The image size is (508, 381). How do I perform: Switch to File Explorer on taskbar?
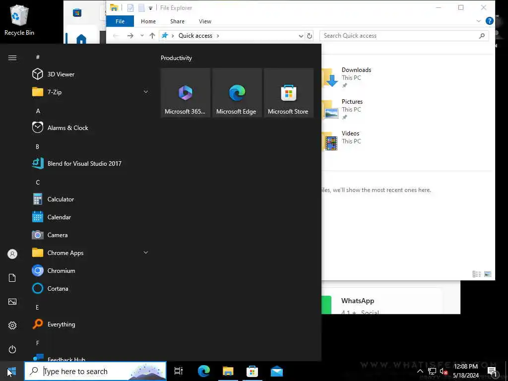228,371
